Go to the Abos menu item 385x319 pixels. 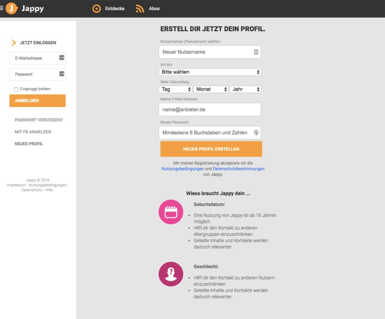[x=154, y=9]
